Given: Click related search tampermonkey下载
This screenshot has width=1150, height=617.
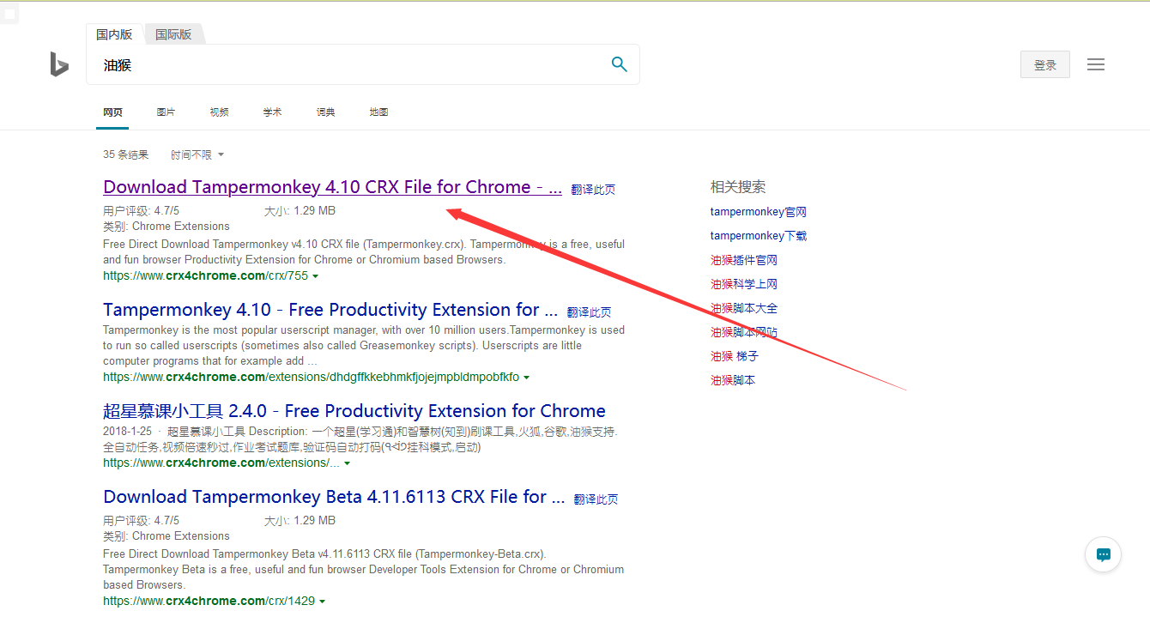Looking at the screenshot, I should (759, 236).
